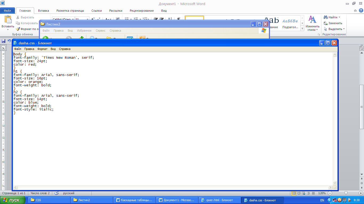
Task: Click the Copy (Копировать) icon in Word
Action: [18, 23]
